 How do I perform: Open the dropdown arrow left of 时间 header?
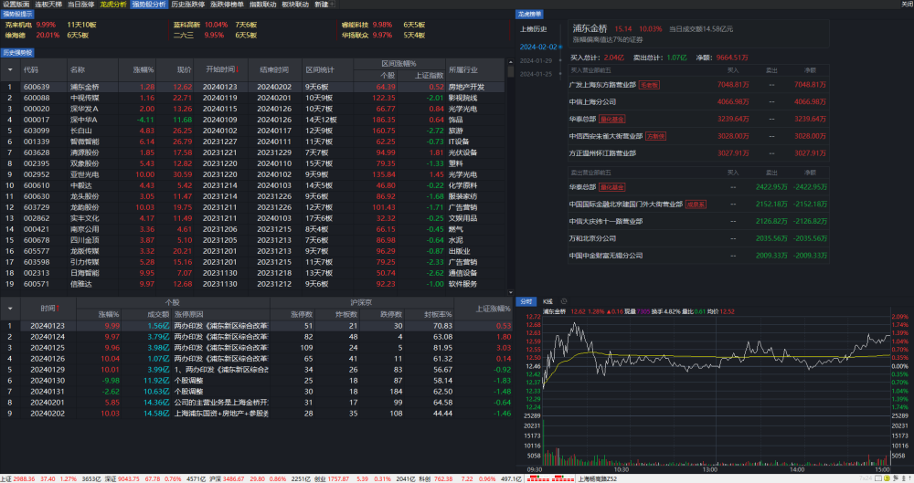coord(10,309)
